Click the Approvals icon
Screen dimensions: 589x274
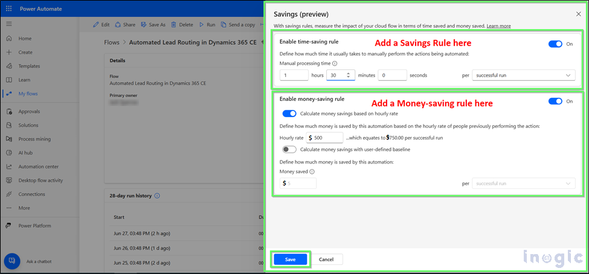click(10, 112)
